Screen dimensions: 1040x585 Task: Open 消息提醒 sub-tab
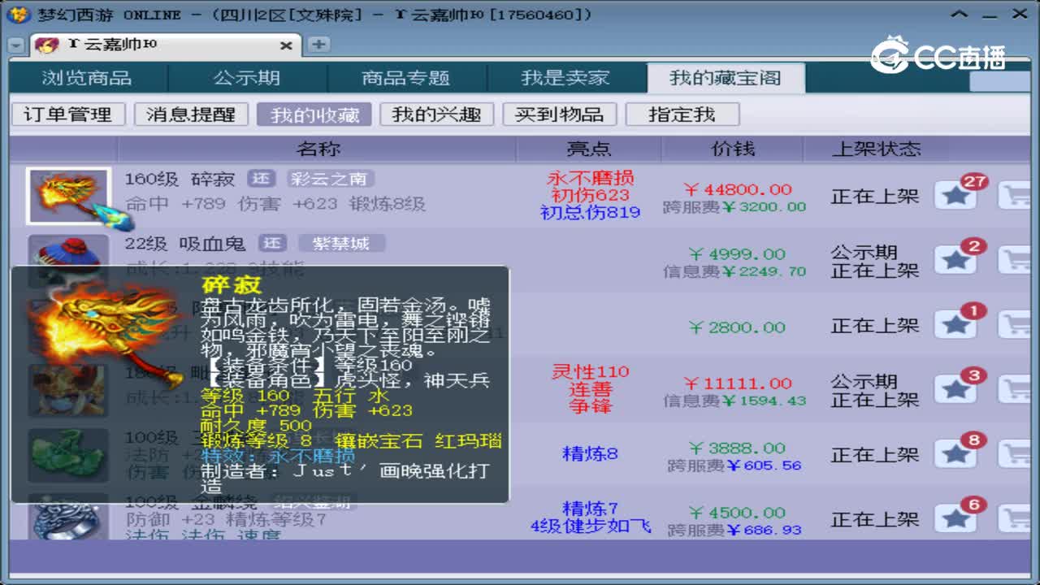[191, 115]
